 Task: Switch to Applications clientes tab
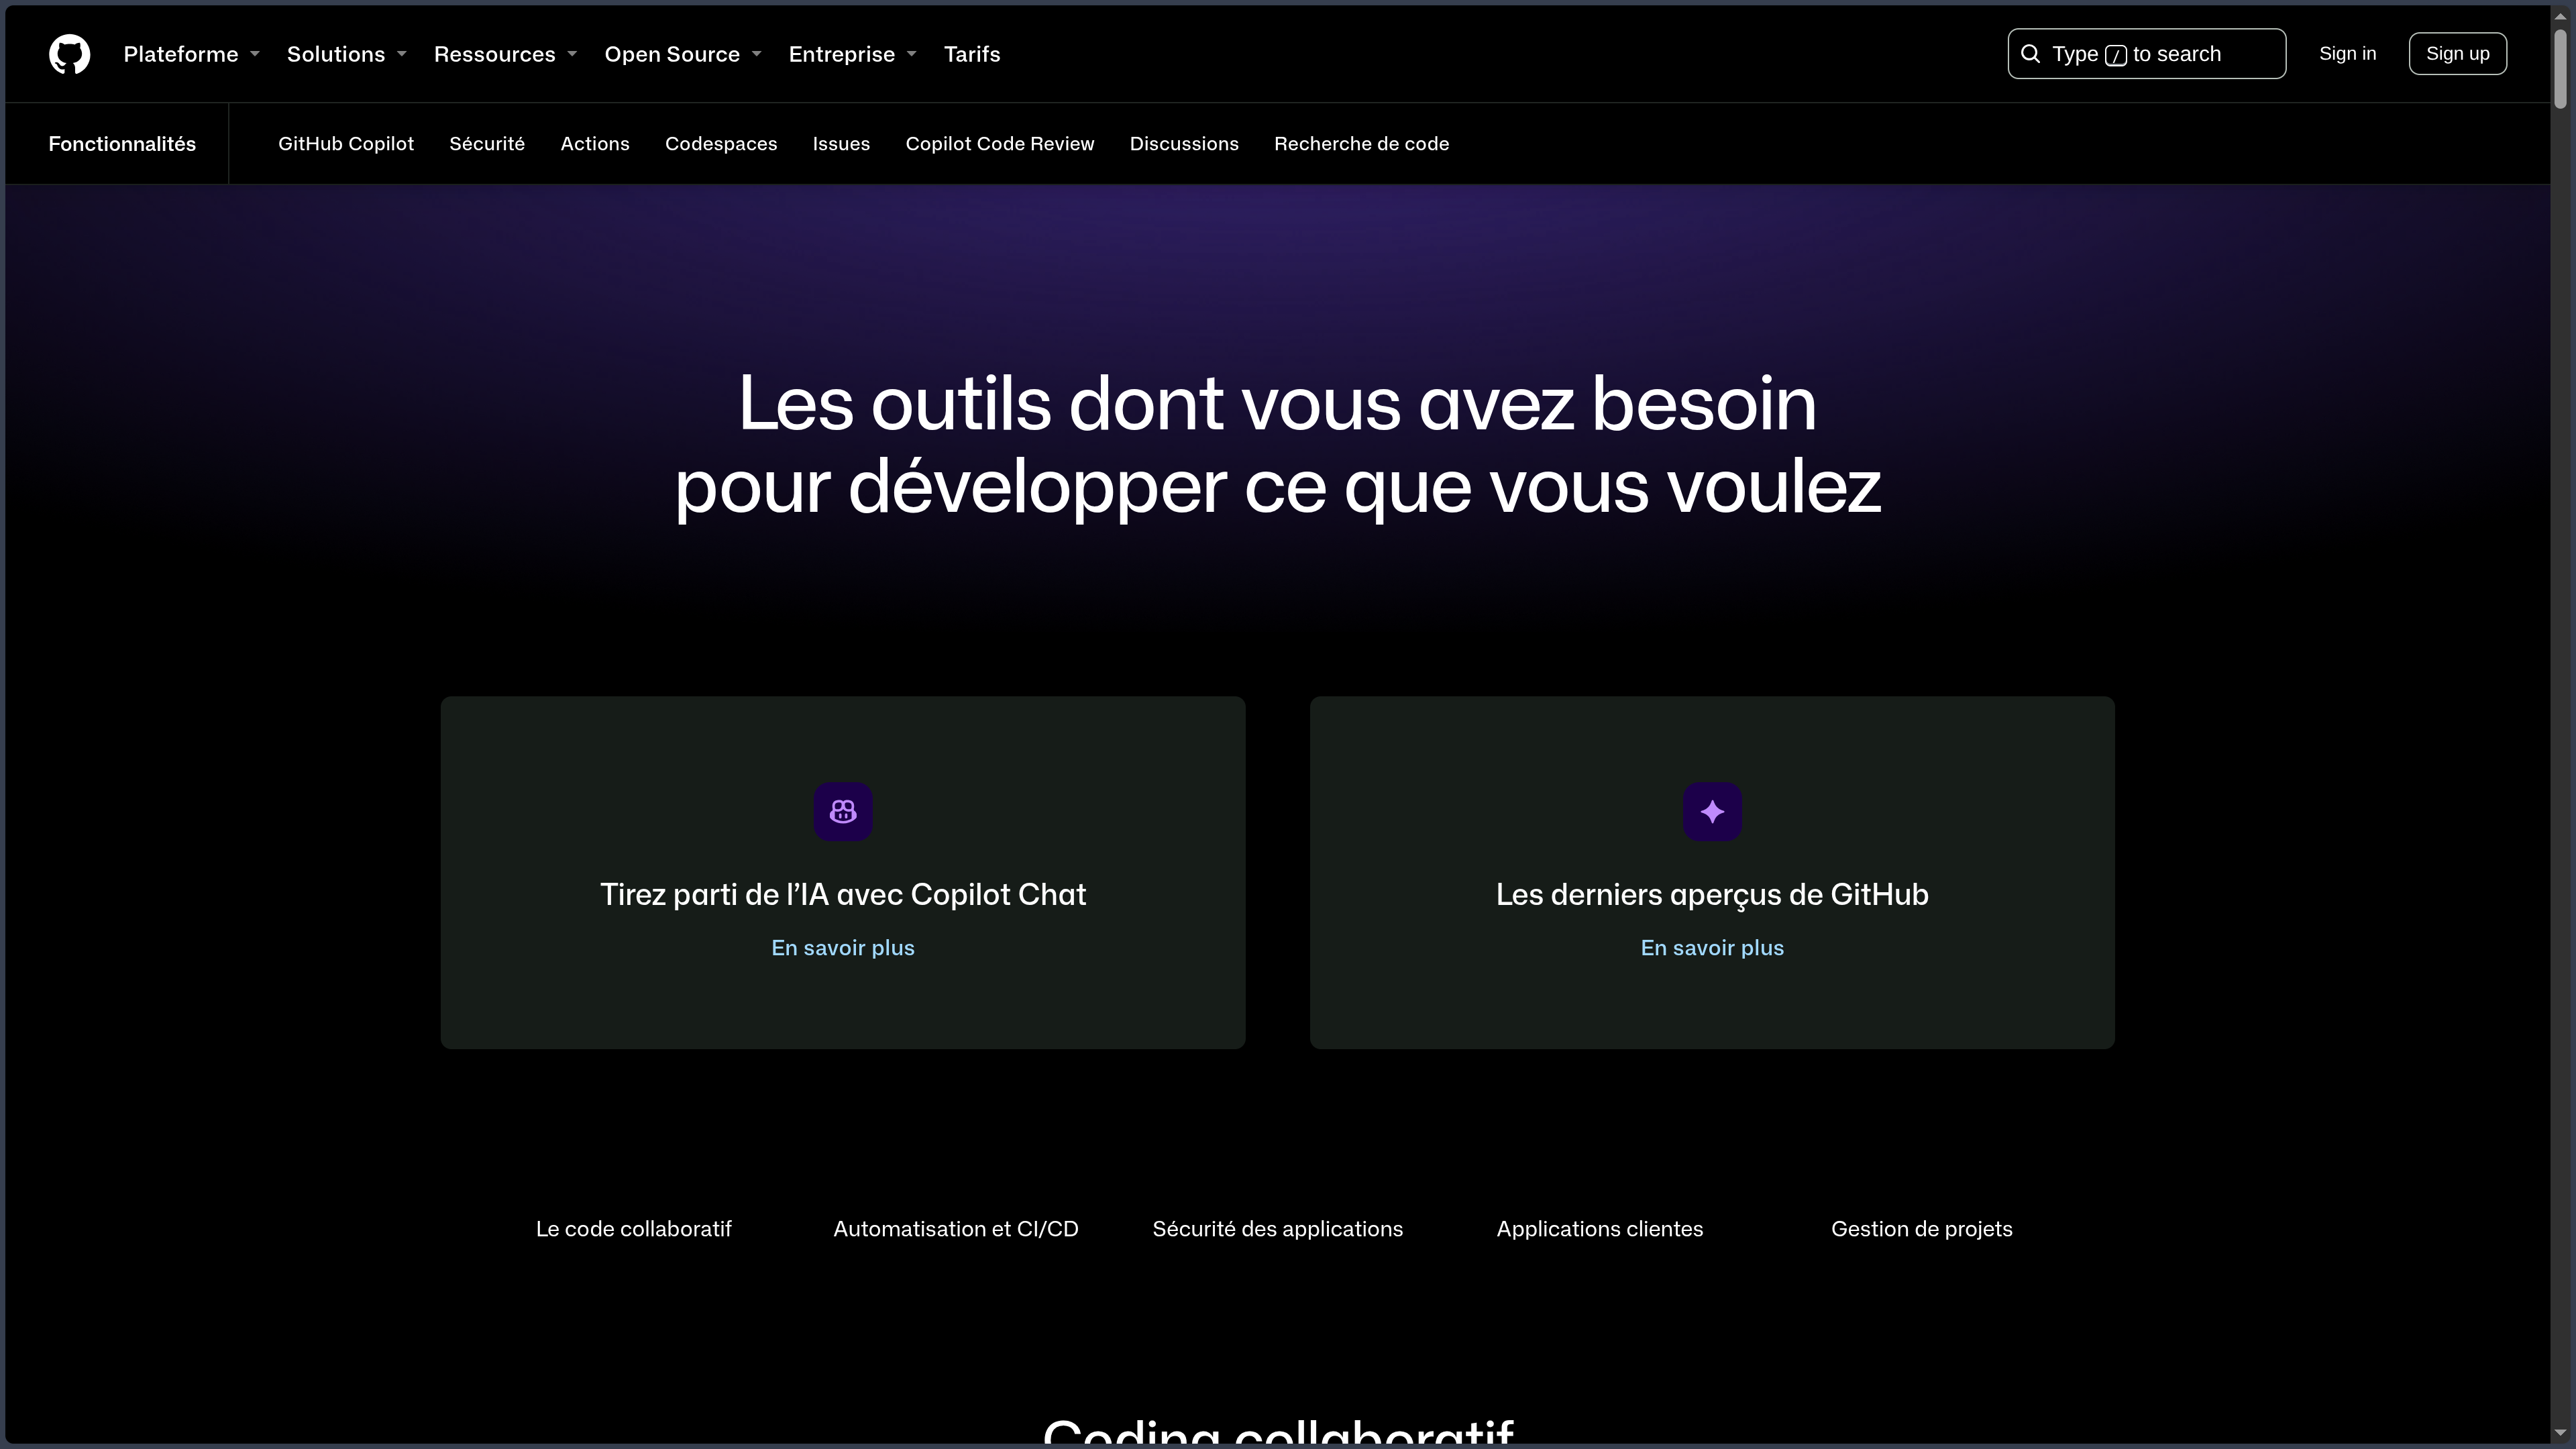(x=1600, y=1229)
